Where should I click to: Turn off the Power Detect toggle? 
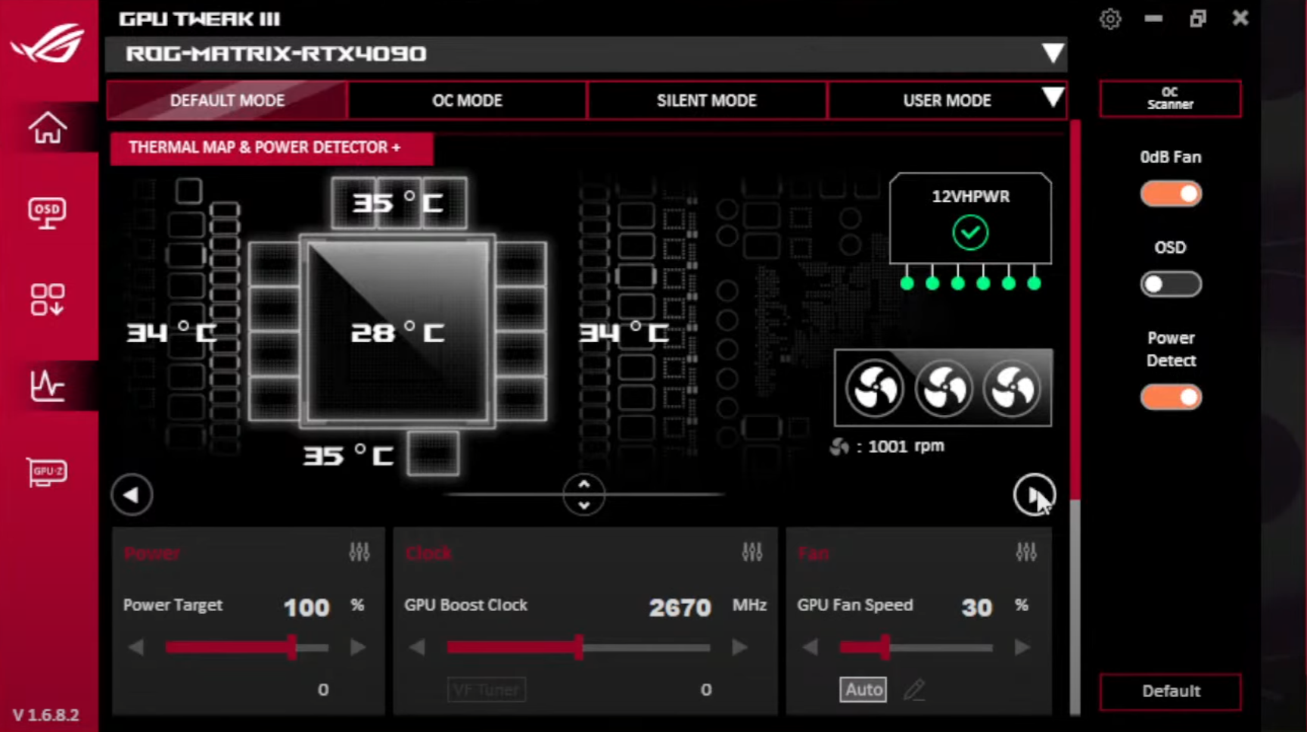(1170, 397)
